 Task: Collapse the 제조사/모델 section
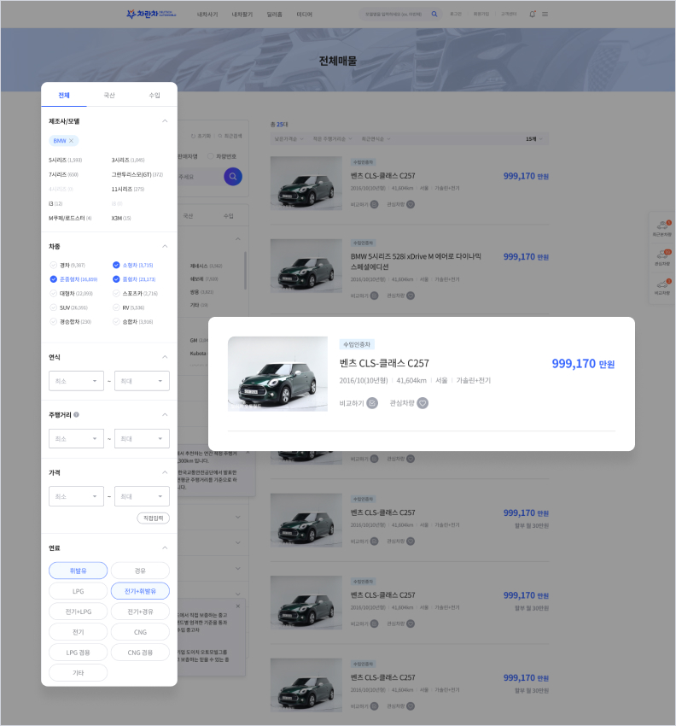point(165,120)
